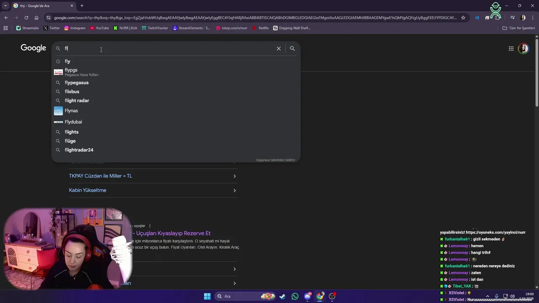Open the Google apps grid
This screenshot has width=539, height=303.
click(x=511, y=48)
